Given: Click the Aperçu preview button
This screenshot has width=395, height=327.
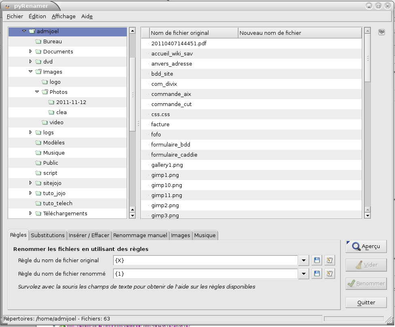Looking at the screenshot, I should (x=366, y=246).
